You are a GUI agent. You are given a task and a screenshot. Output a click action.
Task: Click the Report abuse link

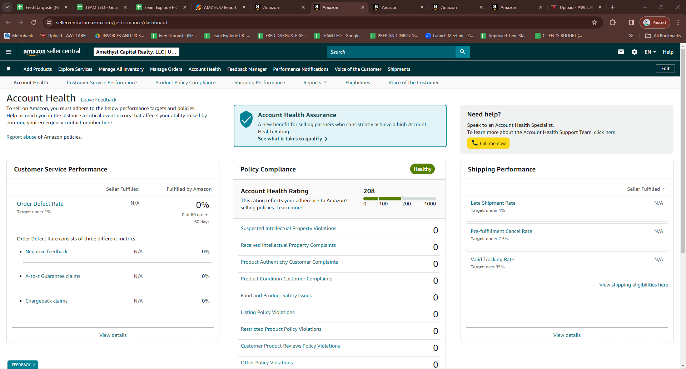(21, 137)
